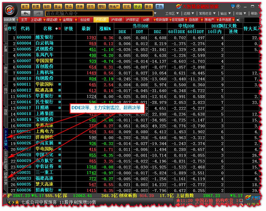Click the marker icon beside 招商银行

click(x=59, y=190)
